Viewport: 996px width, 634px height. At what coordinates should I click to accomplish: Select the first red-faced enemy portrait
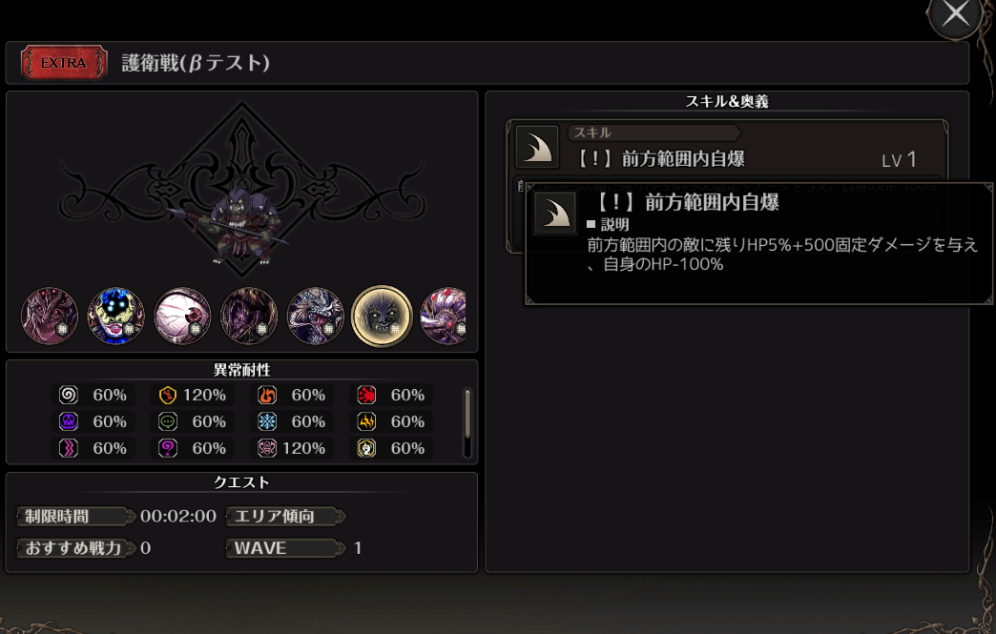point(50,316)
